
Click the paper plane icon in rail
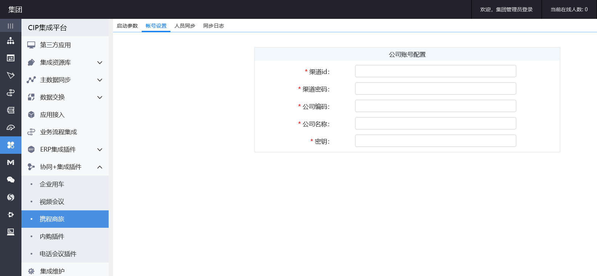point(11,75)
